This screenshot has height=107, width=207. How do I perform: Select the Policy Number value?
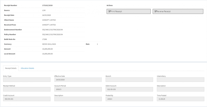[x=53, y=34]
